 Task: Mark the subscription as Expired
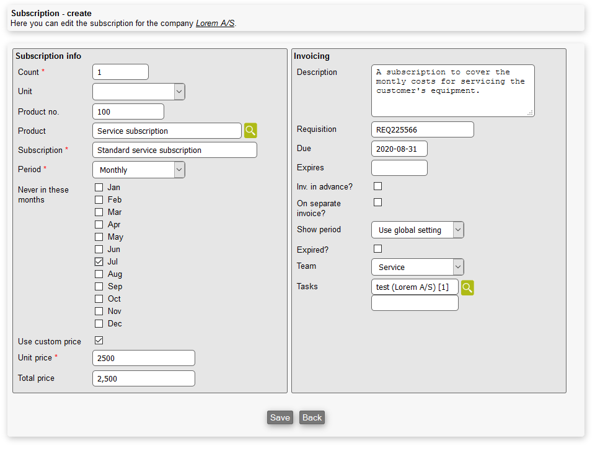click(377, 249)
